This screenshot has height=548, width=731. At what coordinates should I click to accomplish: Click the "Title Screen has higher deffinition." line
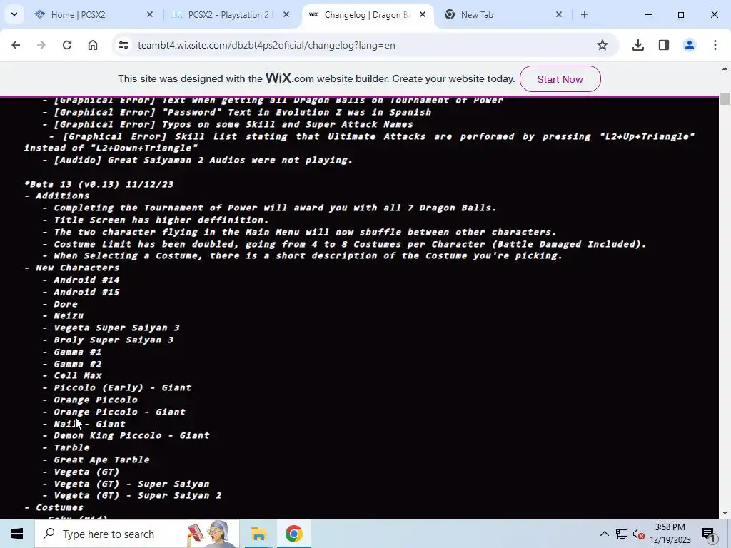161,220
